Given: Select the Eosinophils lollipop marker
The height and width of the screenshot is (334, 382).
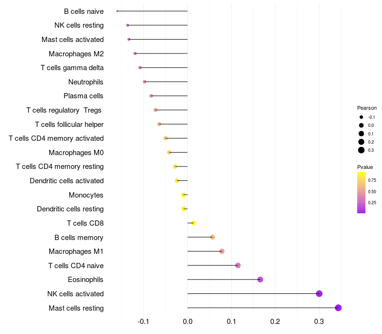Looking at the screenshot, I should [260, 280].
